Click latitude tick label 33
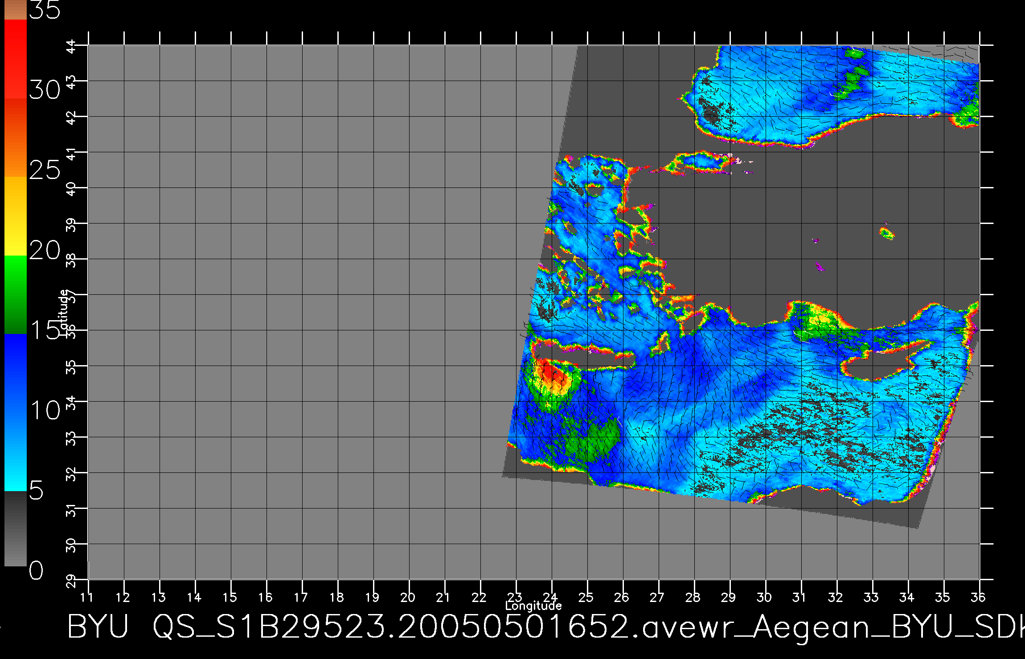The height and width of the screenshot is (659, 1025). pos(71,439)
